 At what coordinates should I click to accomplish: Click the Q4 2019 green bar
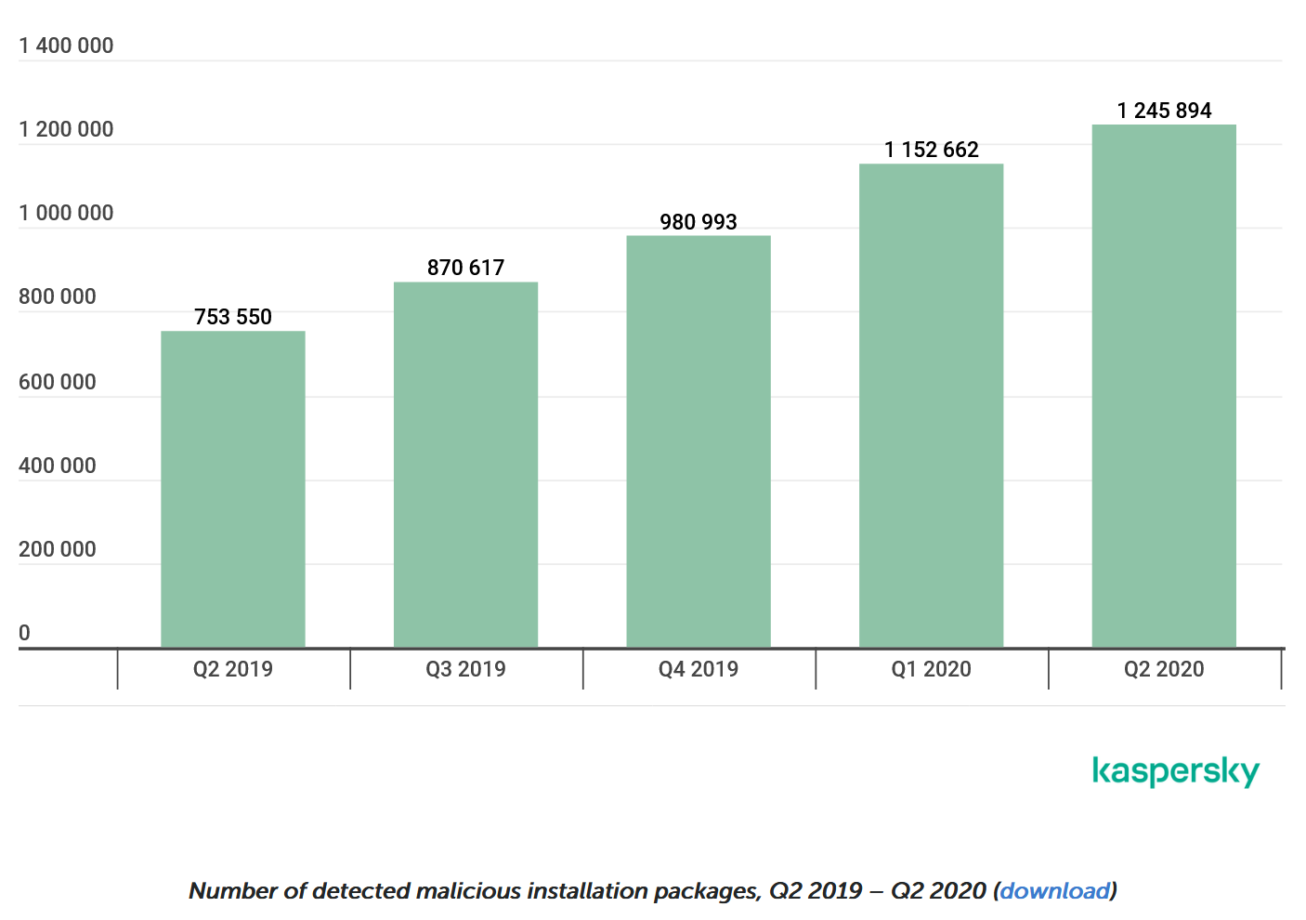[x=699, y=441]
